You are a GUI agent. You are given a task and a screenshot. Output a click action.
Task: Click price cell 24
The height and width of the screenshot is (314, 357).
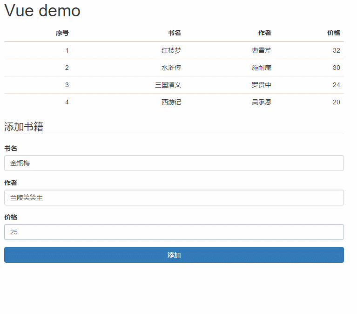click(336, 85)
